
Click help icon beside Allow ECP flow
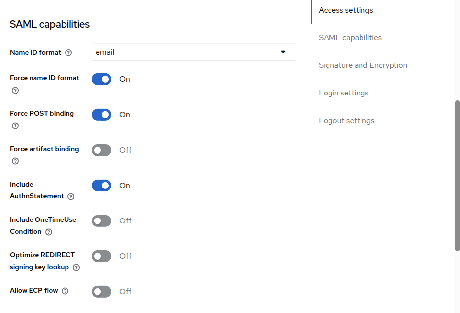(x=65, y=291)
